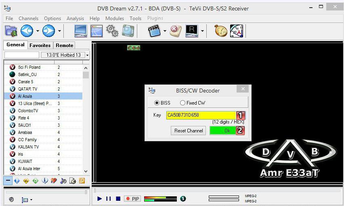Viewport: 344px width, 206px height.
Task: Click the PIP button
Action: (x=133, y=199)
